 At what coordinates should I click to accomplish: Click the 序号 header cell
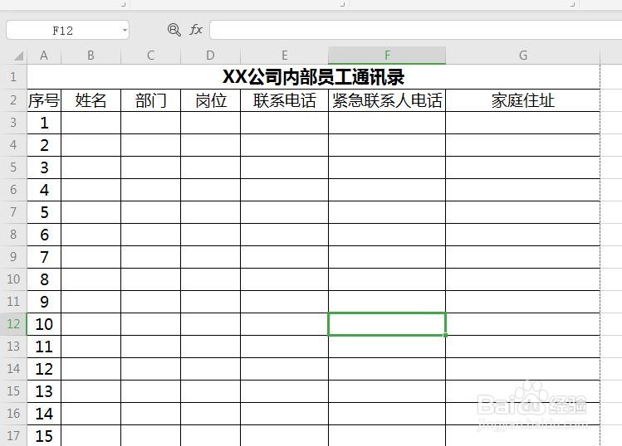pos(44,100)
